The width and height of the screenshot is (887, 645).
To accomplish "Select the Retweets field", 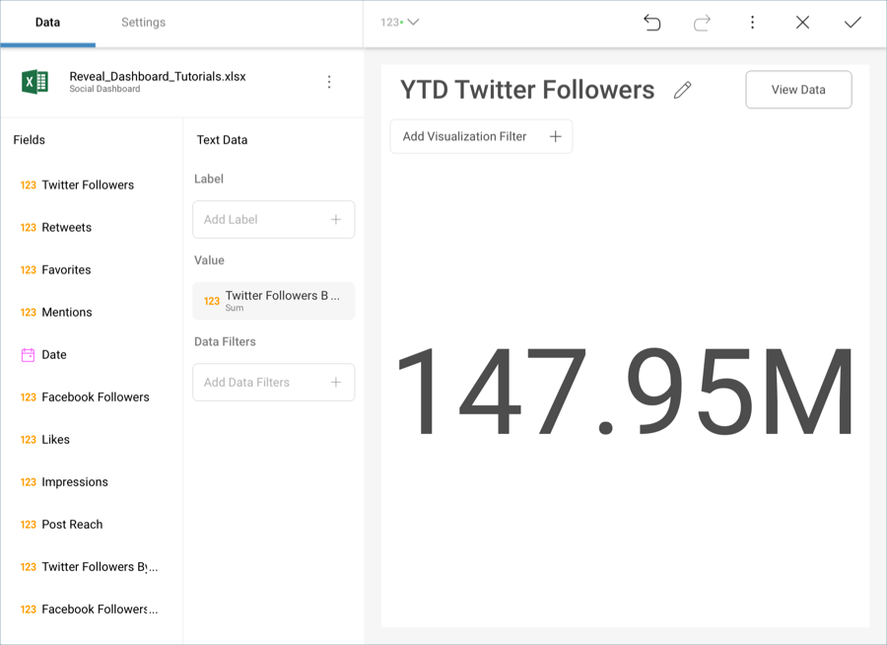I will tap(66, 228).
